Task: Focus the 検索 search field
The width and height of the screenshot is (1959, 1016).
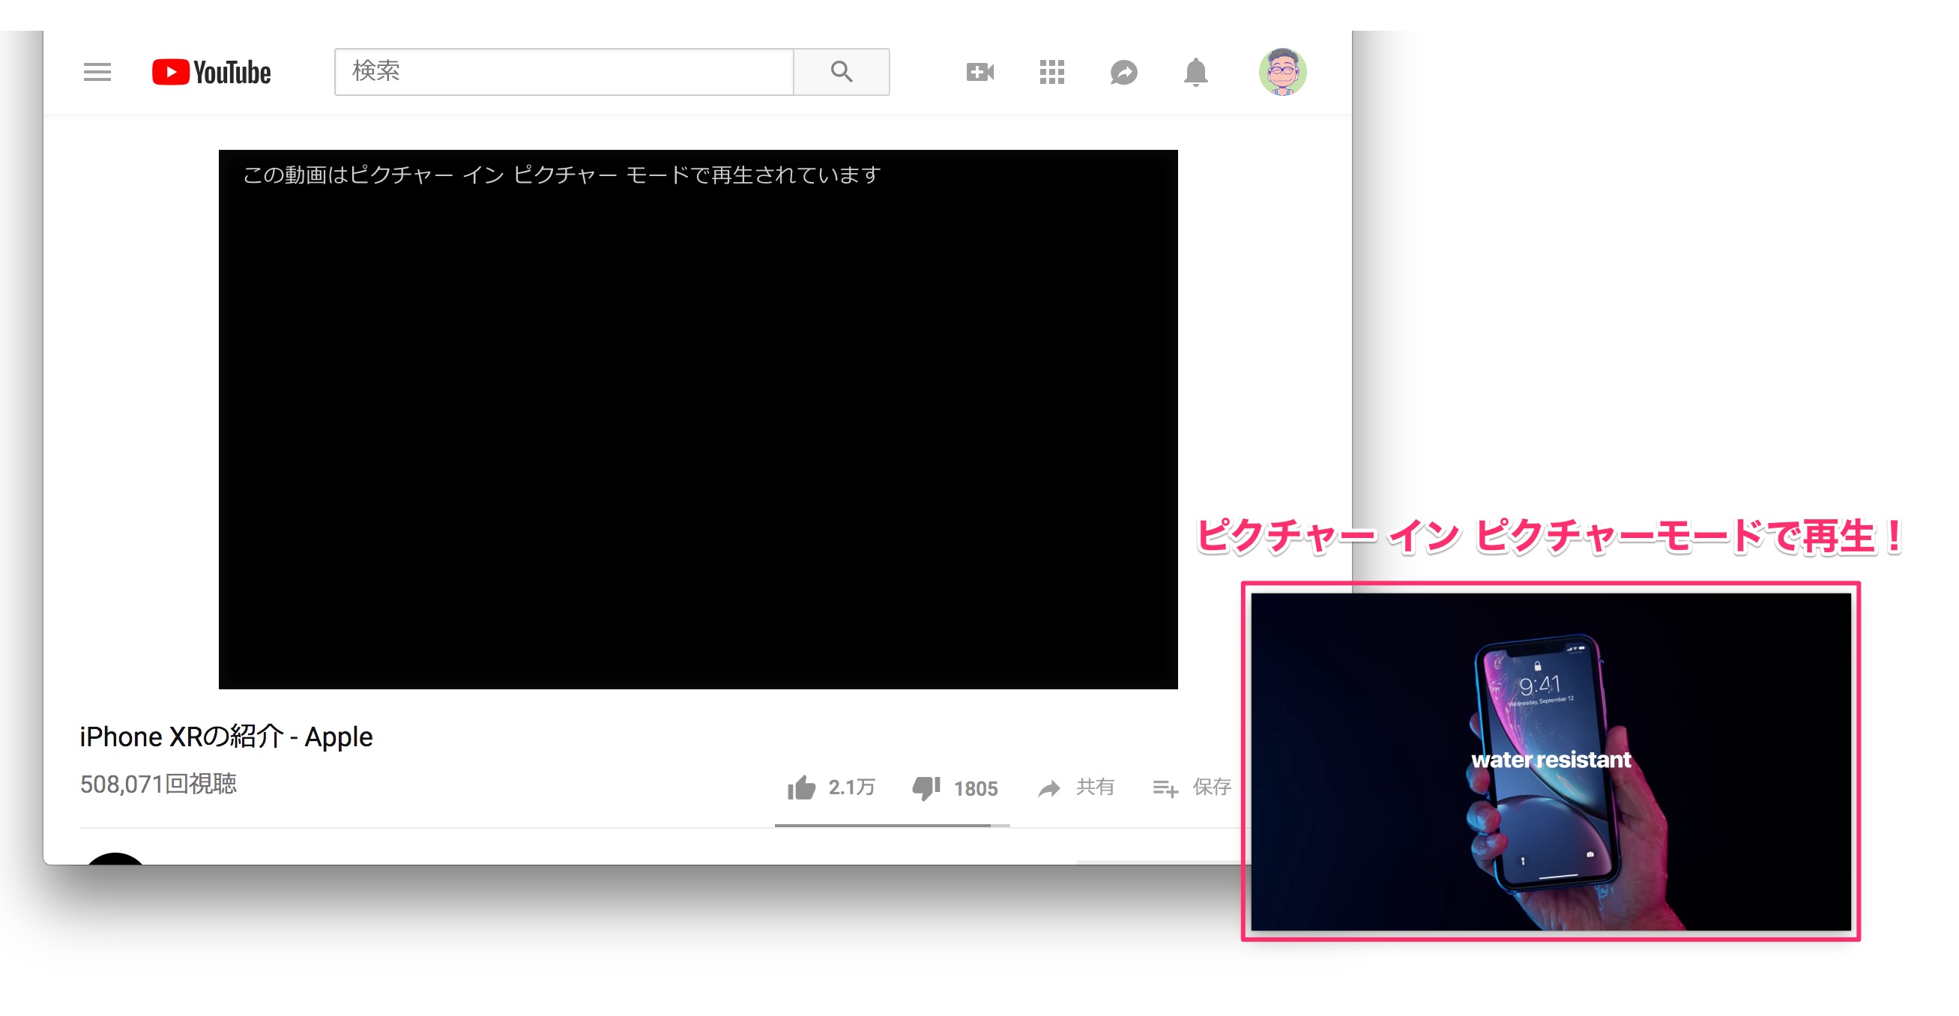Action: coord(564,71)
